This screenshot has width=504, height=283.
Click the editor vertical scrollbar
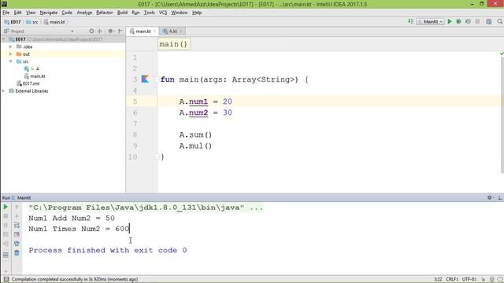(x=502, y=116)
